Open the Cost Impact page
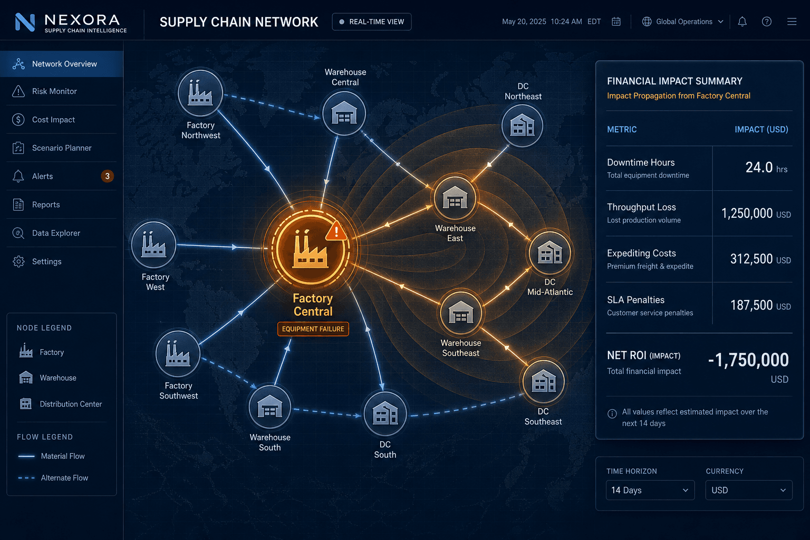 tap(62, 120)
